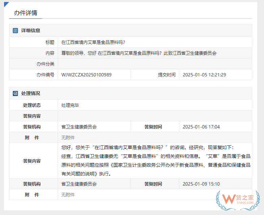Click the reply time 2025-01-06 17:04
Viewport: 264px width, 215px height.
coord(201,127)
